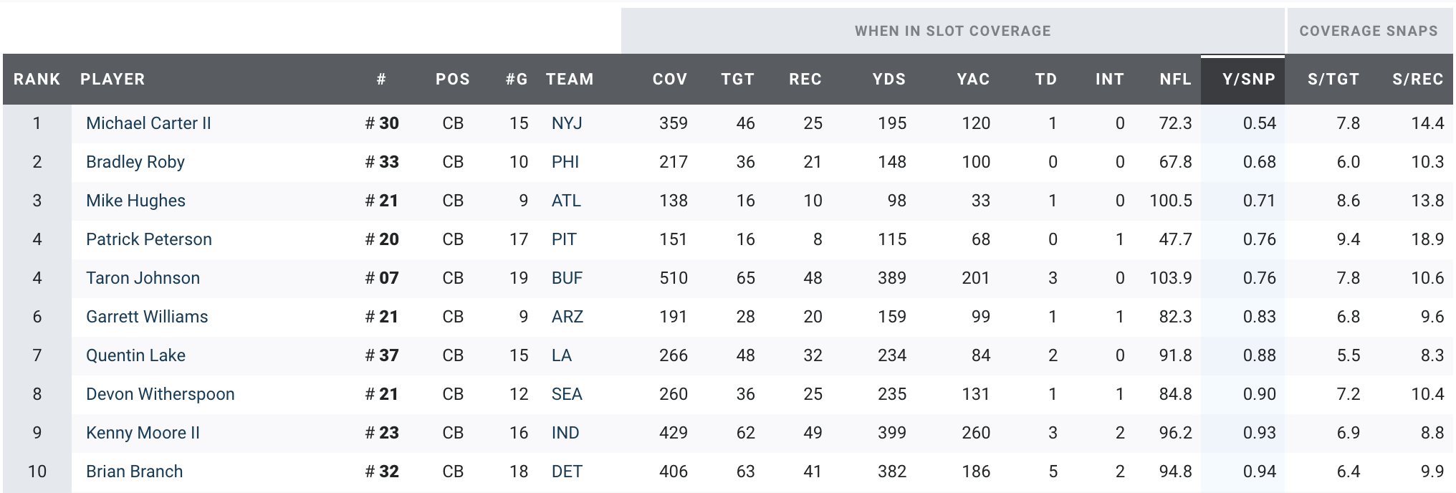This screenshot has height=493, width=1456.
Task: Select When In Slot Coverage header
Action: tap(952, 31)
